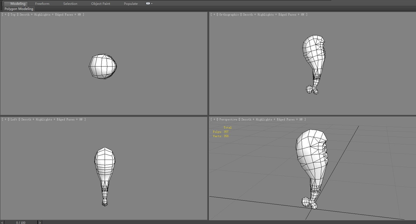This screenshot has height=224, width=416.
Task: Open the Perspective viewport point-of-view label menu
Action: tap(228, 119)
